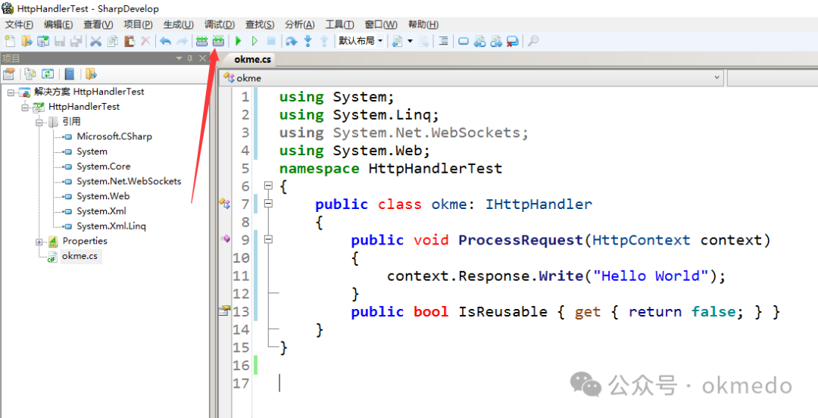The image size is (818, 418).
Task: Click the Open File folder icon
Action: tap(27, 41)
